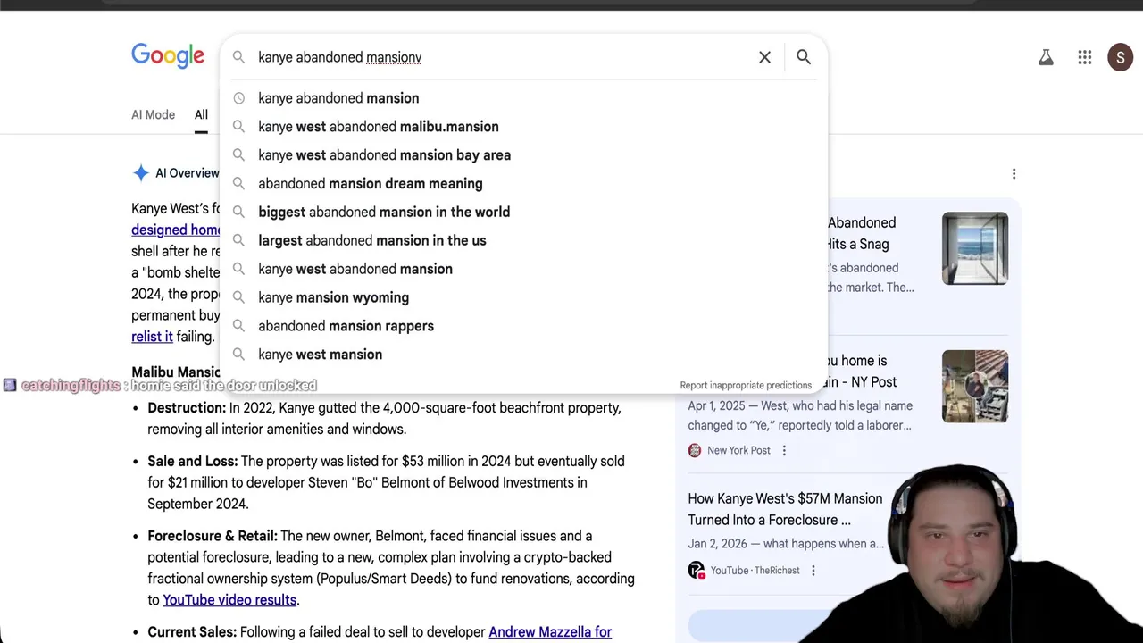The width and height of the screenshot is (1143, 643).
Task: Select suggestion 'abandoned mansion dream meaning'
Action: (x=523, y=184)
